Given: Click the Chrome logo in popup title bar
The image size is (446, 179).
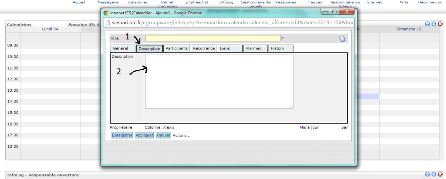Looking at the screenshot, I should [106, 13].
